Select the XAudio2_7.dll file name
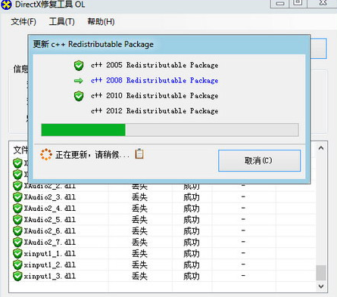This screenshot has height=297, width=337. 50,243
